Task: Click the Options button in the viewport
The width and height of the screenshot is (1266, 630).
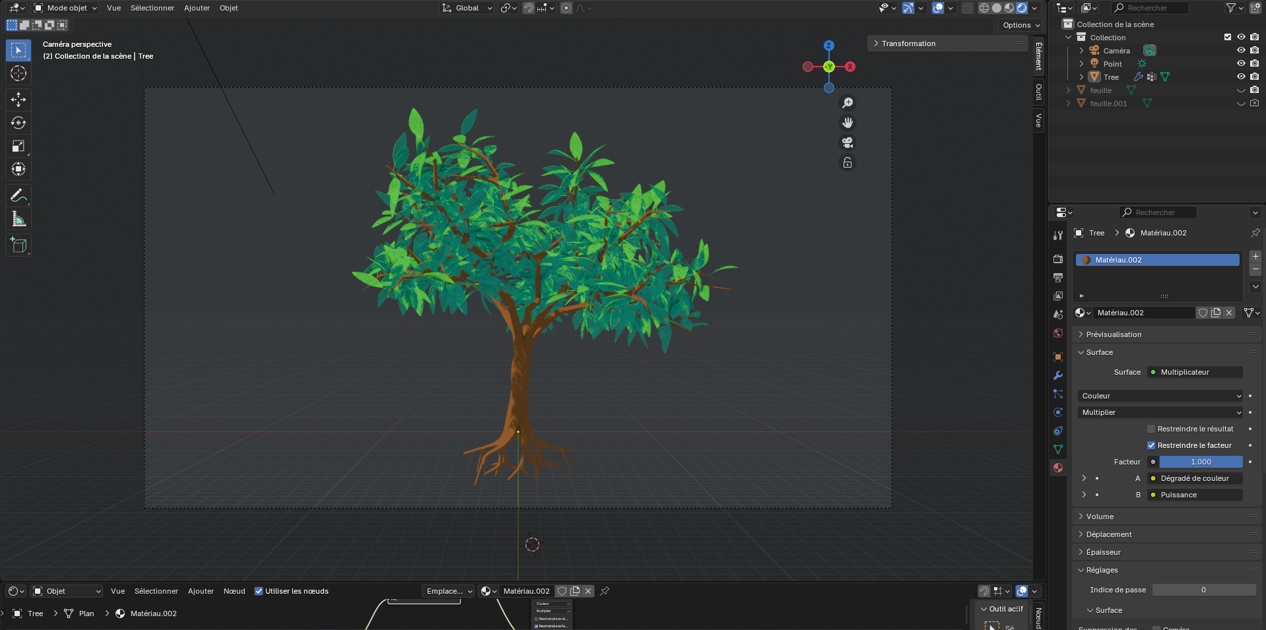Action: [1020, 25]
